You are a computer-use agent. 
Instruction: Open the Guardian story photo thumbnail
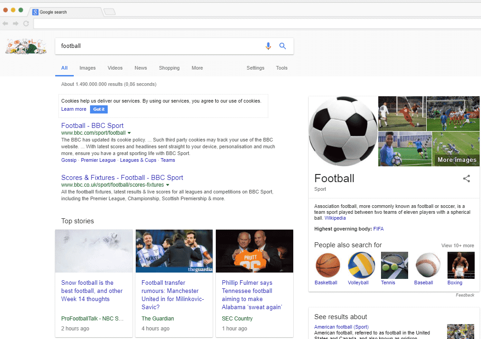(x=174, y=251)
